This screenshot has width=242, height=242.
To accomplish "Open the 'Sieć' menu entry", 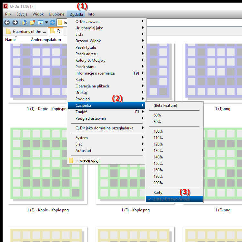I will (107, 144).
